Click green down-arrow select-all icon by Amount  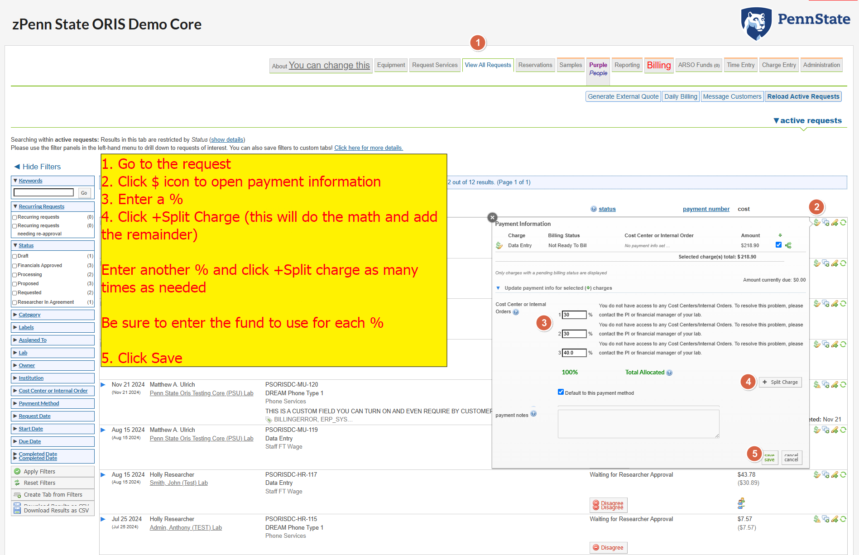pyautogui.click(x=780, y=235)
